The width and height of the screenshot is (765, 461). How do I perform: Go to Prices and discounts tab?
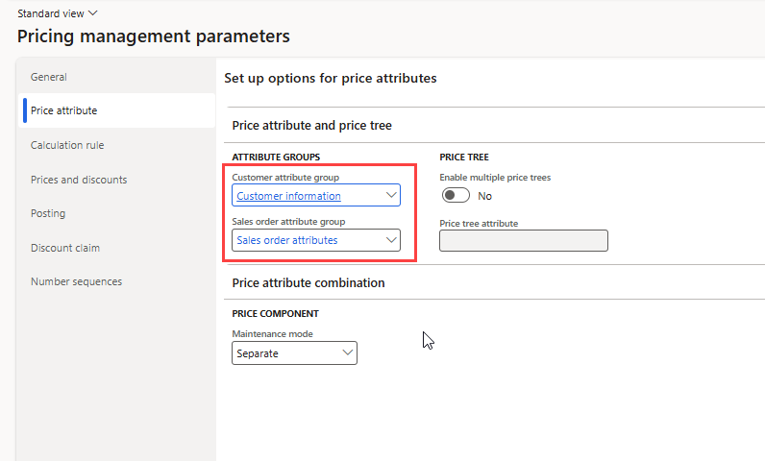click(79, 180)
